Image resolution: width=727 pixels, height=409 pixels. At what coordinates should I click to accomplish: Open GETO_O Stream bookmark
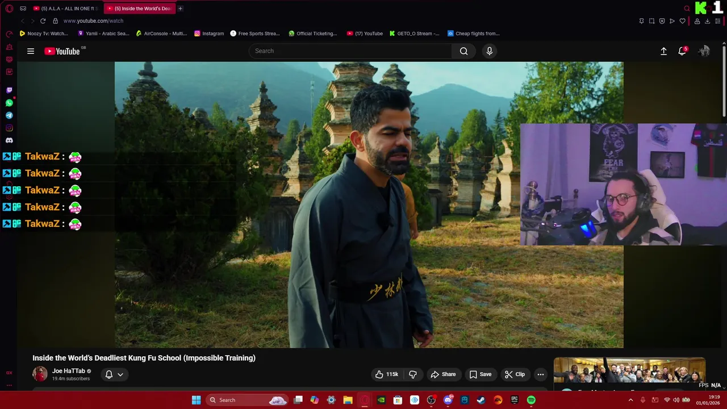tap(414, 34)
